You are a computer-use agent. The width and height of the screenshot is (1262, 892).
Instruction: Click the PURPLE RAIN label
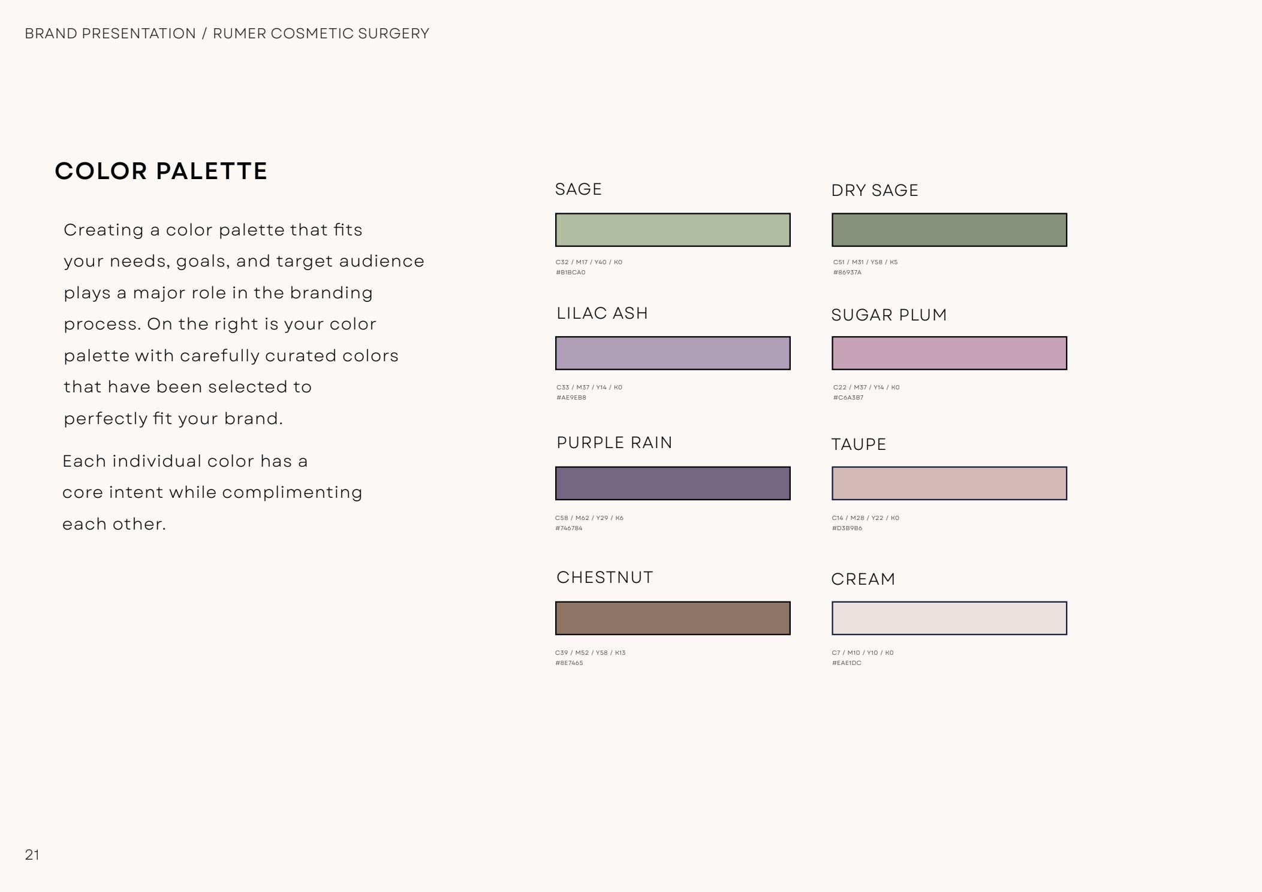(615, 443)
